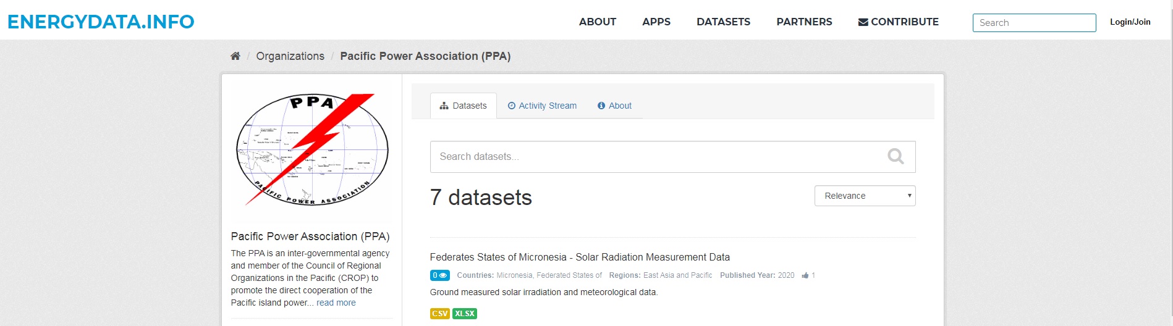Open the PARTNERS menu item
Screen dimensions: 1173x326
pos(804,22)
